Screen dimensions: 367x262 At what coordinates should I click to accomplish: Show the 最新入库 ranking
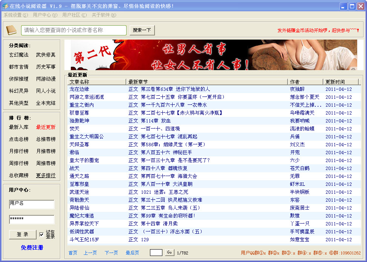pyautogui.click(x=18, y=127)
